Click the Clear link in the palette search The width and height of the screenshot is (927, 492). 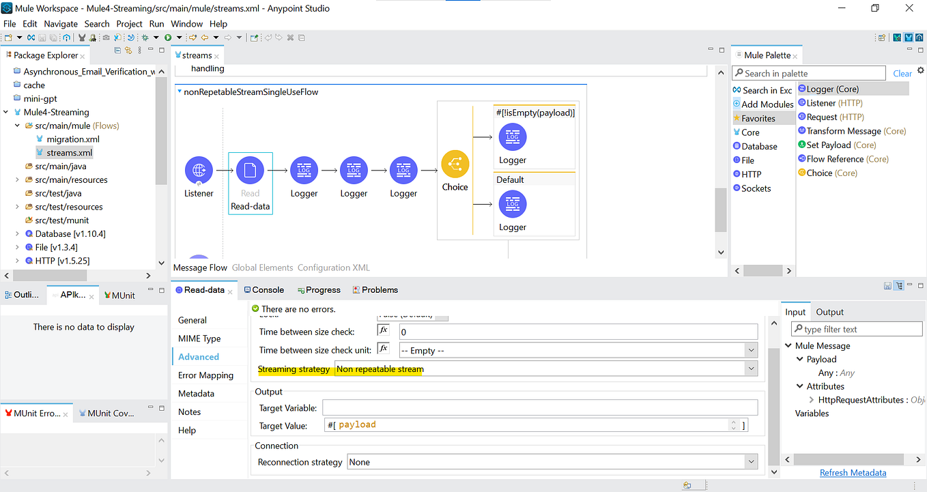tap(902, 72)
